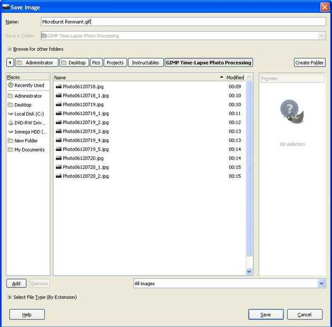Screen dimensions: 332x327
Task: Select Local Disk (C:) in Places
Action: pyautogui.click(x=28, y=114)
